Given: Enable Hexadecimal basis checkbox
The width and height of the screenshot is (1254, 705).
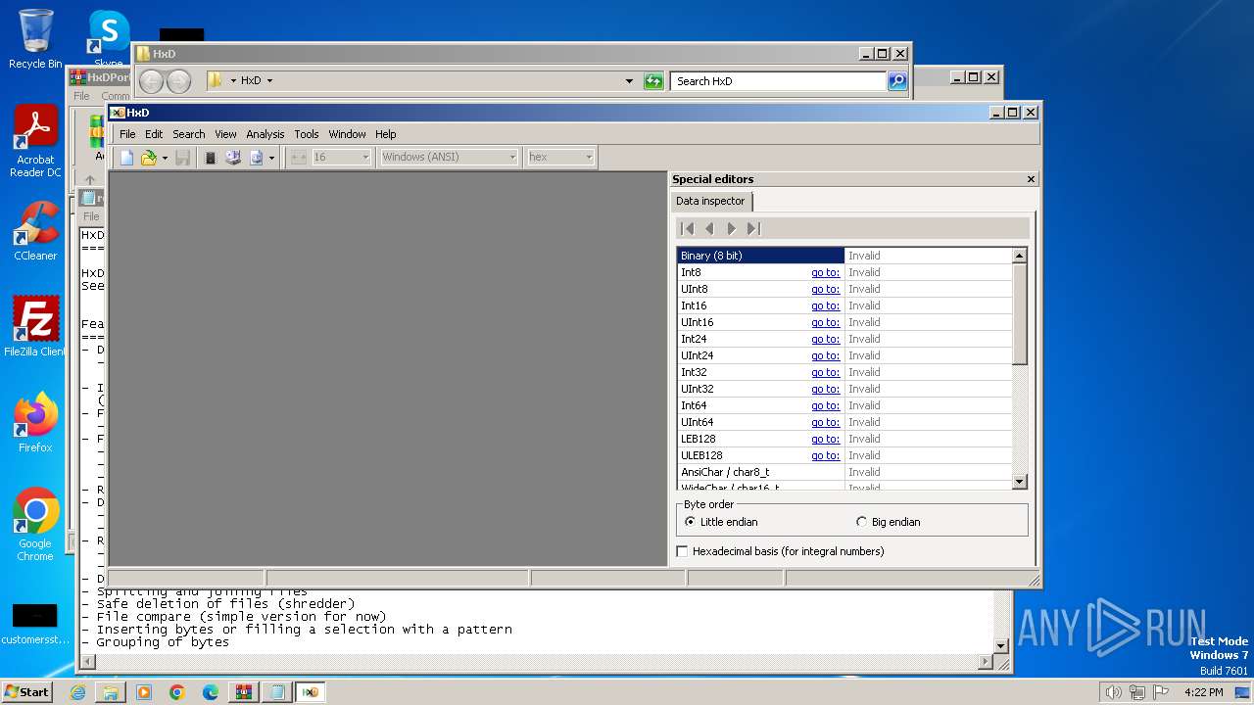Looking at the screenshot, I should pyautogui.click(x=682, y=551).
